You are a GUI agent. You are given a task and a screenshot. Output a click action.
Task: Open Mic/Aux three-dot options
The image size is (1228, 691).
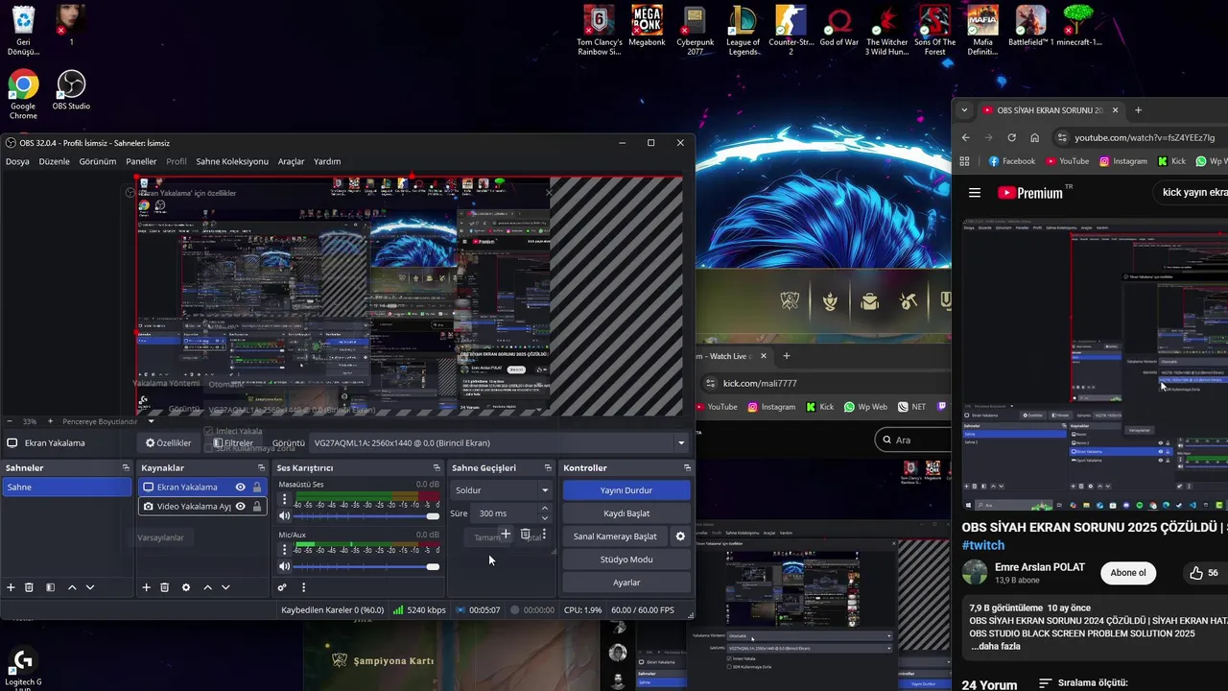(284, 550)
